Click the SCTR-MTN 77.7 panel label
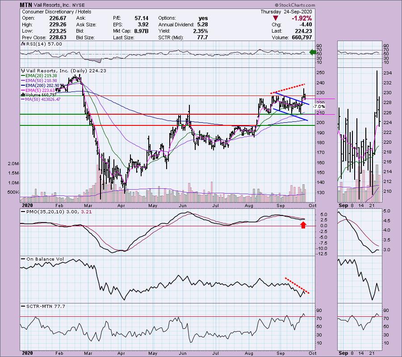 (x=46, y=306)
